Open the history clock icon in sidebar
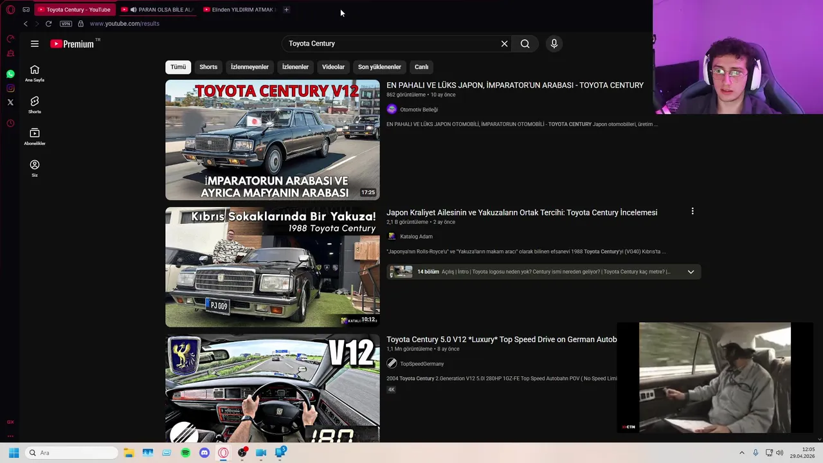This screenshot has height=463, width=823. click(x=10, y=123)
